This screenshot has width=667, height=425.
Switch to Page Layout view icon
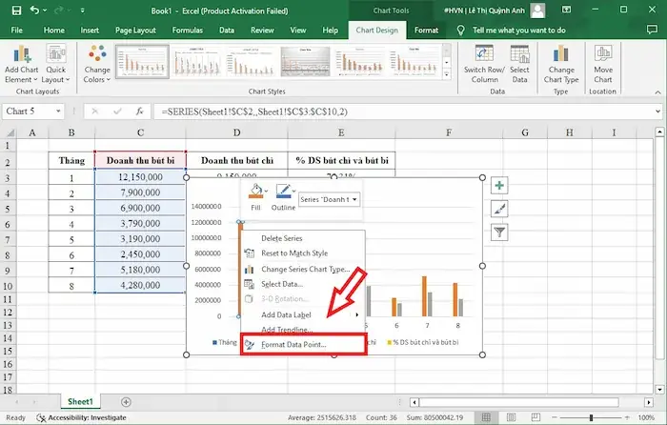[x=511, y=417]
